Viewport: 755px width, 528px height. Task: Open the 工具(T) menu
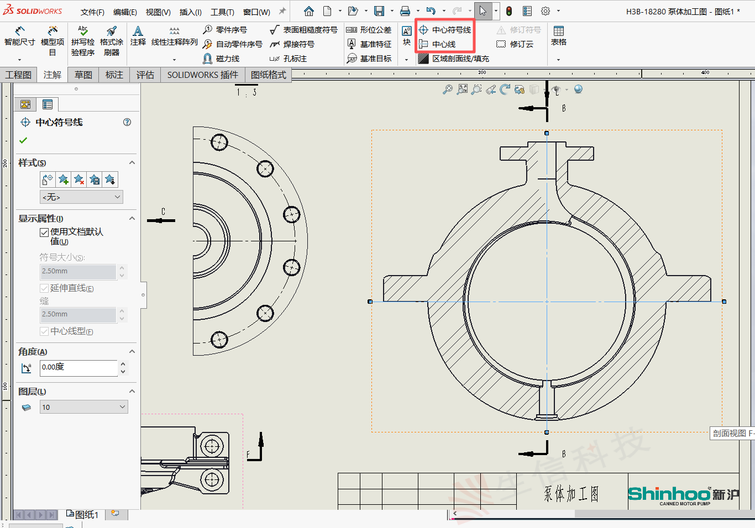pos(222,12)
